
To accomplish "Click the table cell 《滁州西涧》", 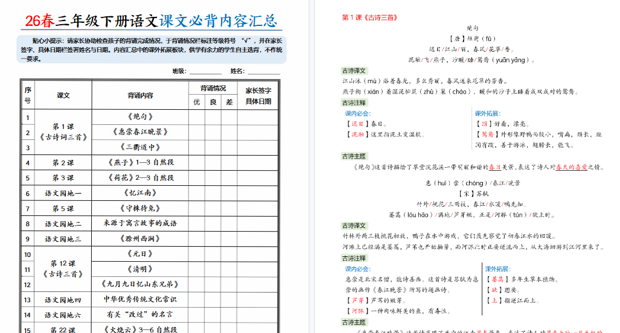I will tap(140, 239).
